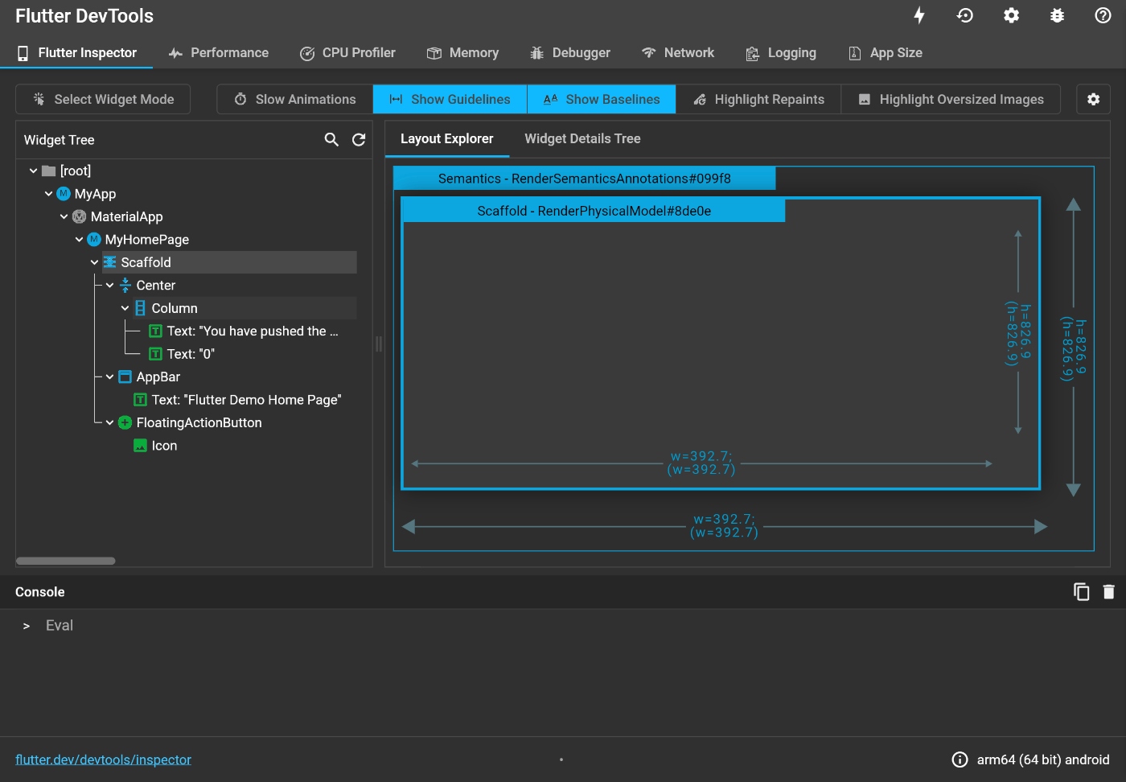Enable Slow Animations
The height and width of the screenshot is (782, 1126).
coord(295,99)
